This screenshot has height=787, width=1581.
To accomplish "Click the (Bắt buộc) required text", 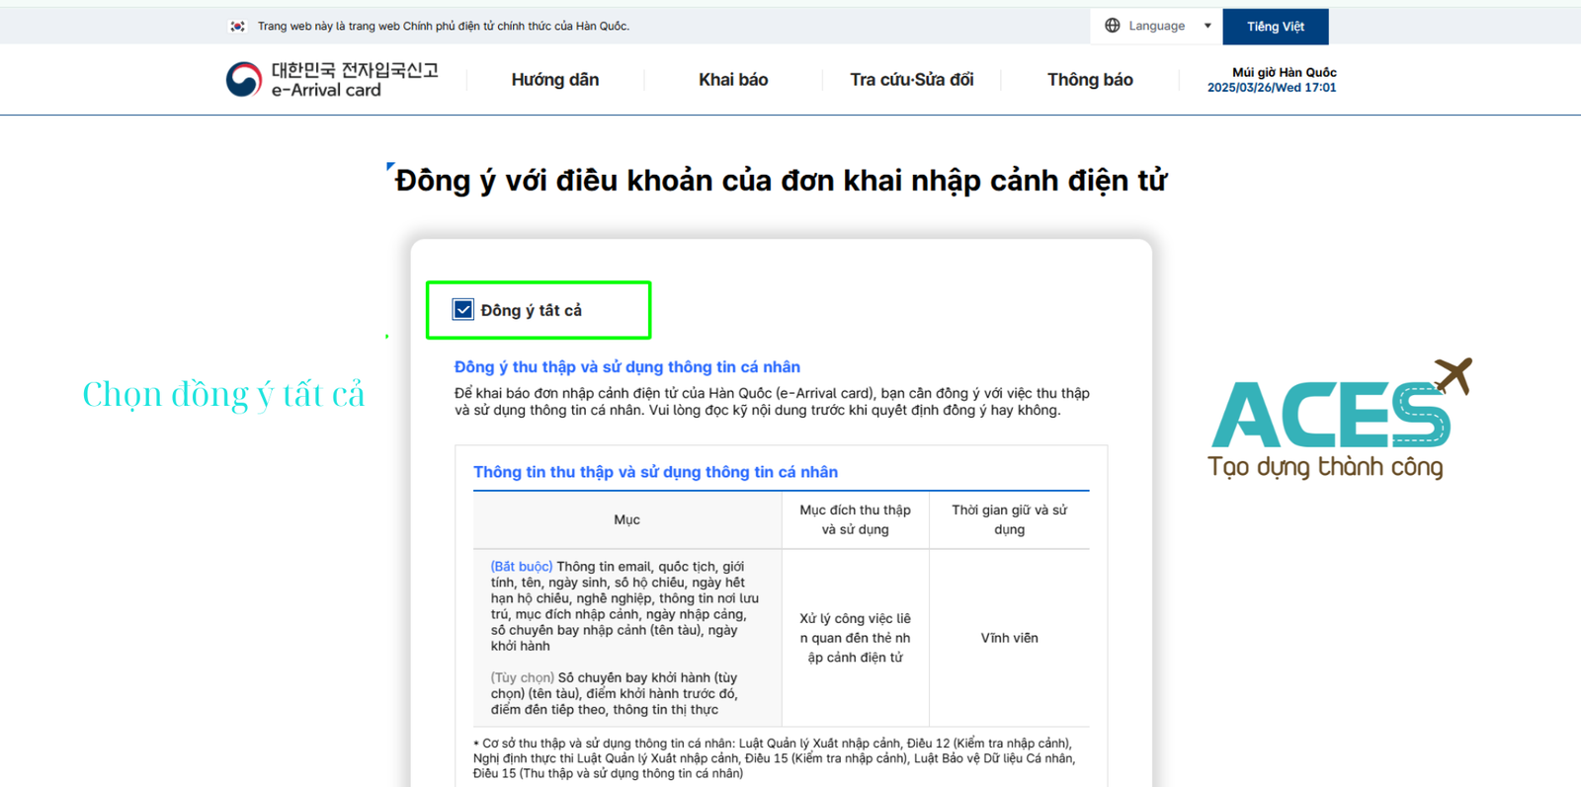I will tap(522, 567).
